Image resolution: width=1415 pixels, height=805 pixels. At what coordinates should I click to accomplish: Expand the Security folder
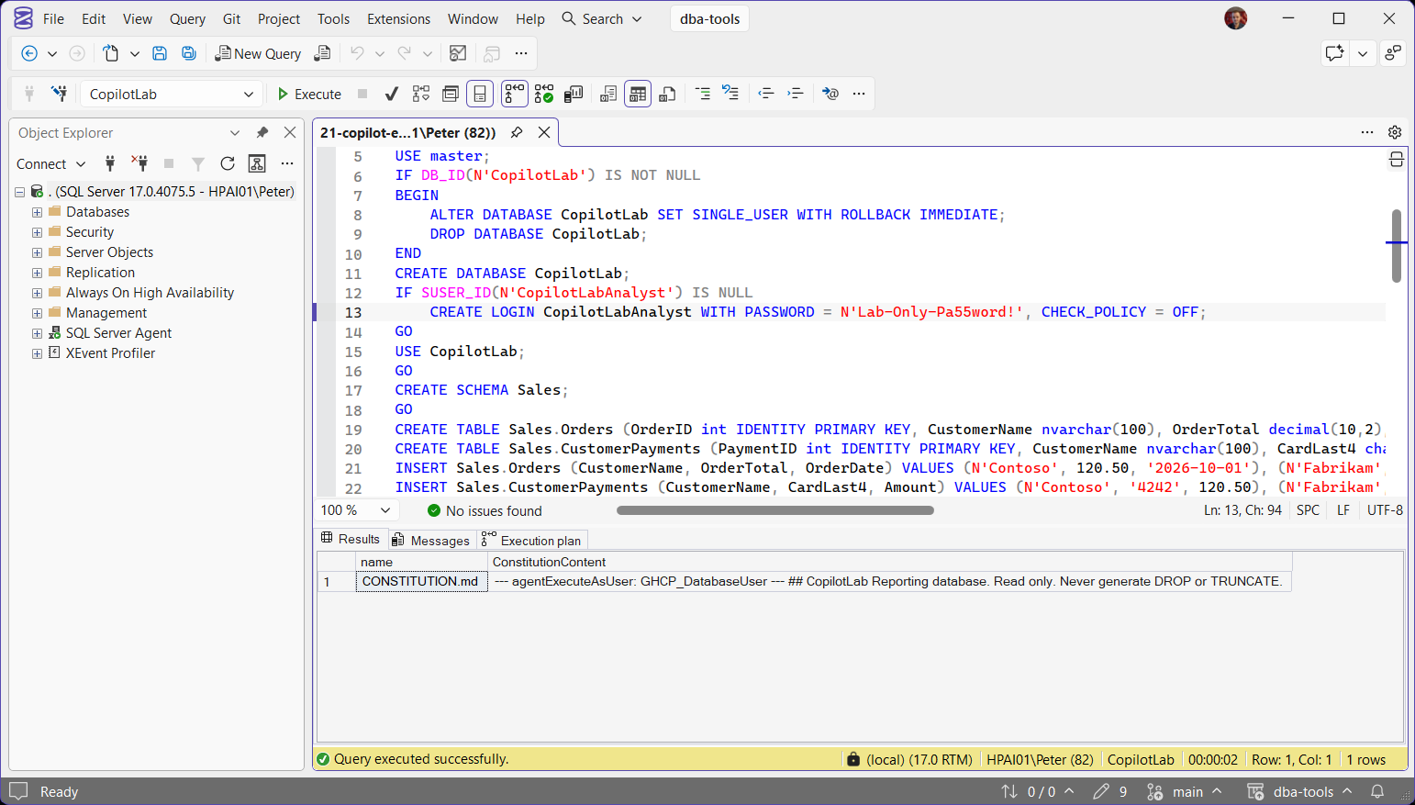37,232
